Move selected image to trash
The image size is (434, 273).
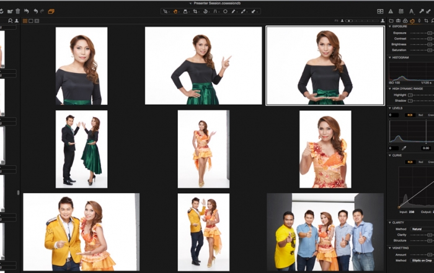(18, 11)
